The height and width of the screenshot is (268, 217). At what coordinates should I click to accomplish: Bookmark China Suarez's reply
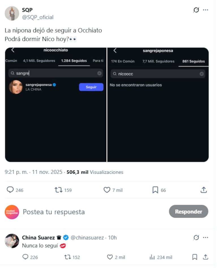click(195, 257)
